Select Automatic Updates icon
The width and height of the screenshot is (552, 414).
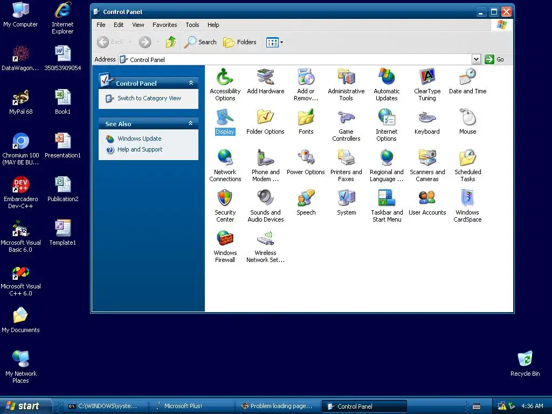pos(387,85)
